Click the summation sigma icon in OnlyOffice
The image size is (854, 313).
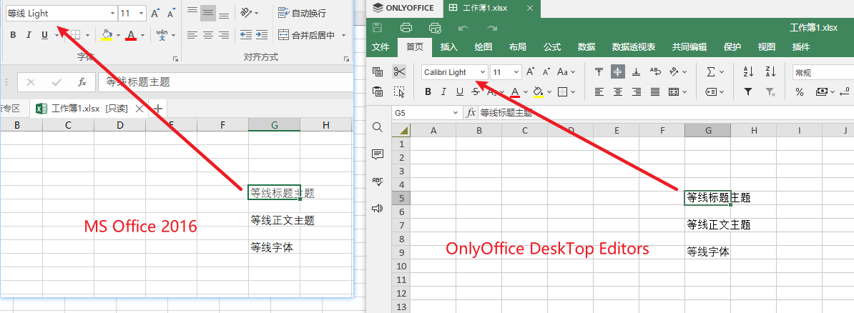pos(711,72)
